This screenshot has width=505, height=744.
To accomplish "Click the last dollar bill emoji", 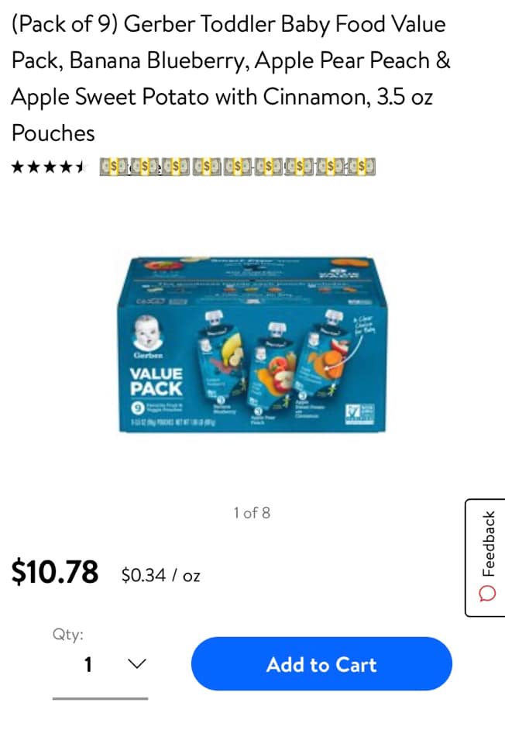I will pyautogui.click(x=362, y=167).
